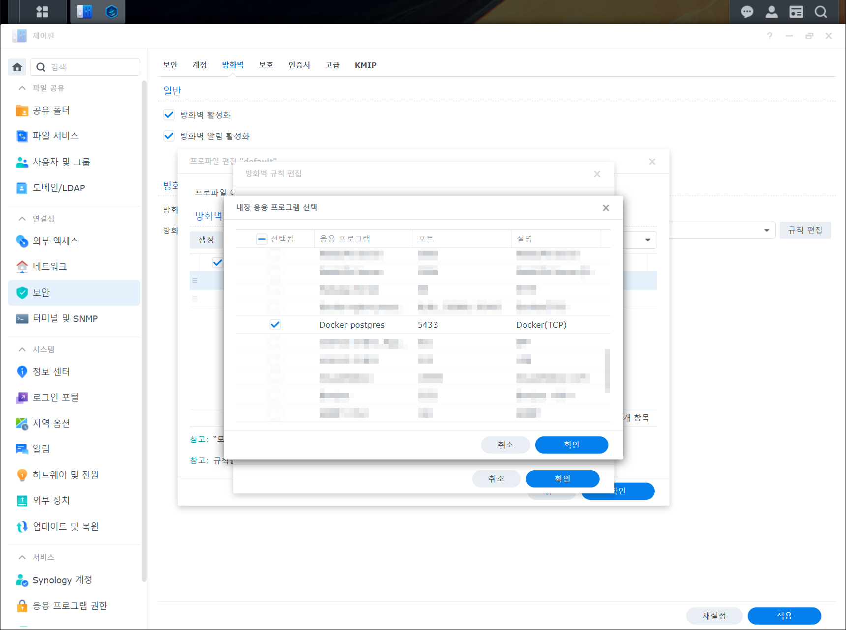Image resolution: width=846 pixels, height=630 pixels.
Task: Switch to the KMIP tab
Action: (x=365, y=65)
